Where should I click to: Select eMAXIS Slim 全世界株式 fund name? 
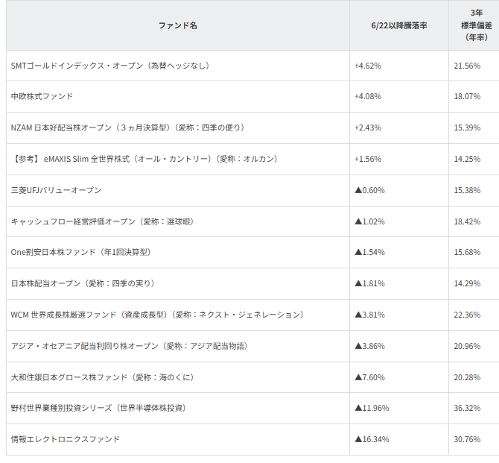[x=144, y=159]
